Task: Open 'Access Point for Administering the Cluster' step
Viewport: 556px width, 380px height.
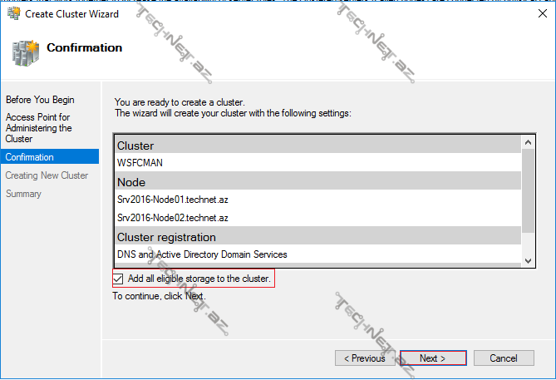Action: coord(38,128)
